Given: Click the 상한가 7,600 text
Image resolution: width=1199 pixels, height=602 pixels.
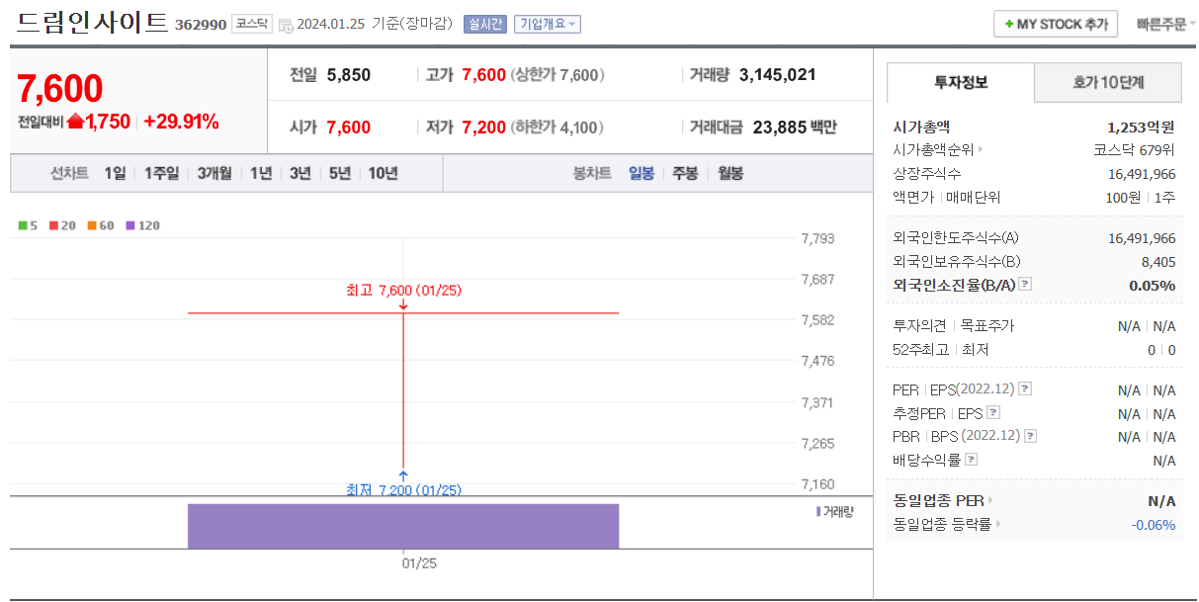Looking at the screenshot, I should 557,74.
